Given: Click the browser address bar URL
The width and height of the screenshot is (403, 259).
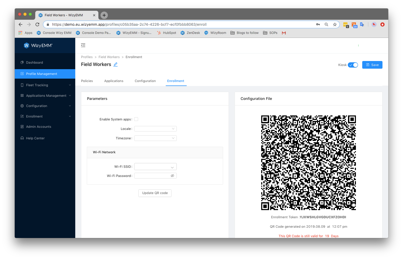Looking at the screenshot, I should click(129, 24).
